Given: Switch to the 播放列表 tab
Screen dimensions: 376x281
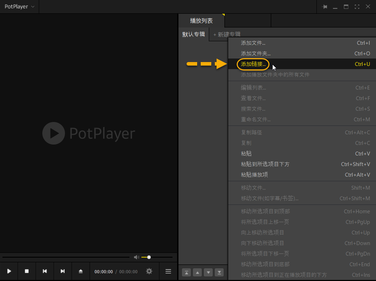Looking at the screenshot, I should [201, 21].
